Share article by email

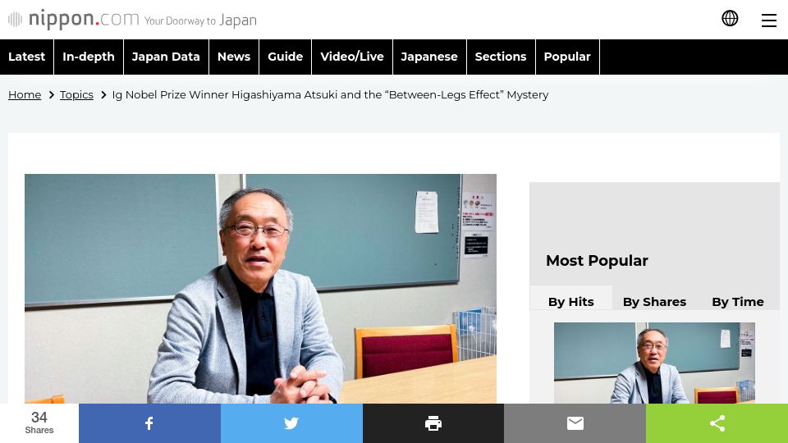(575, 423)
